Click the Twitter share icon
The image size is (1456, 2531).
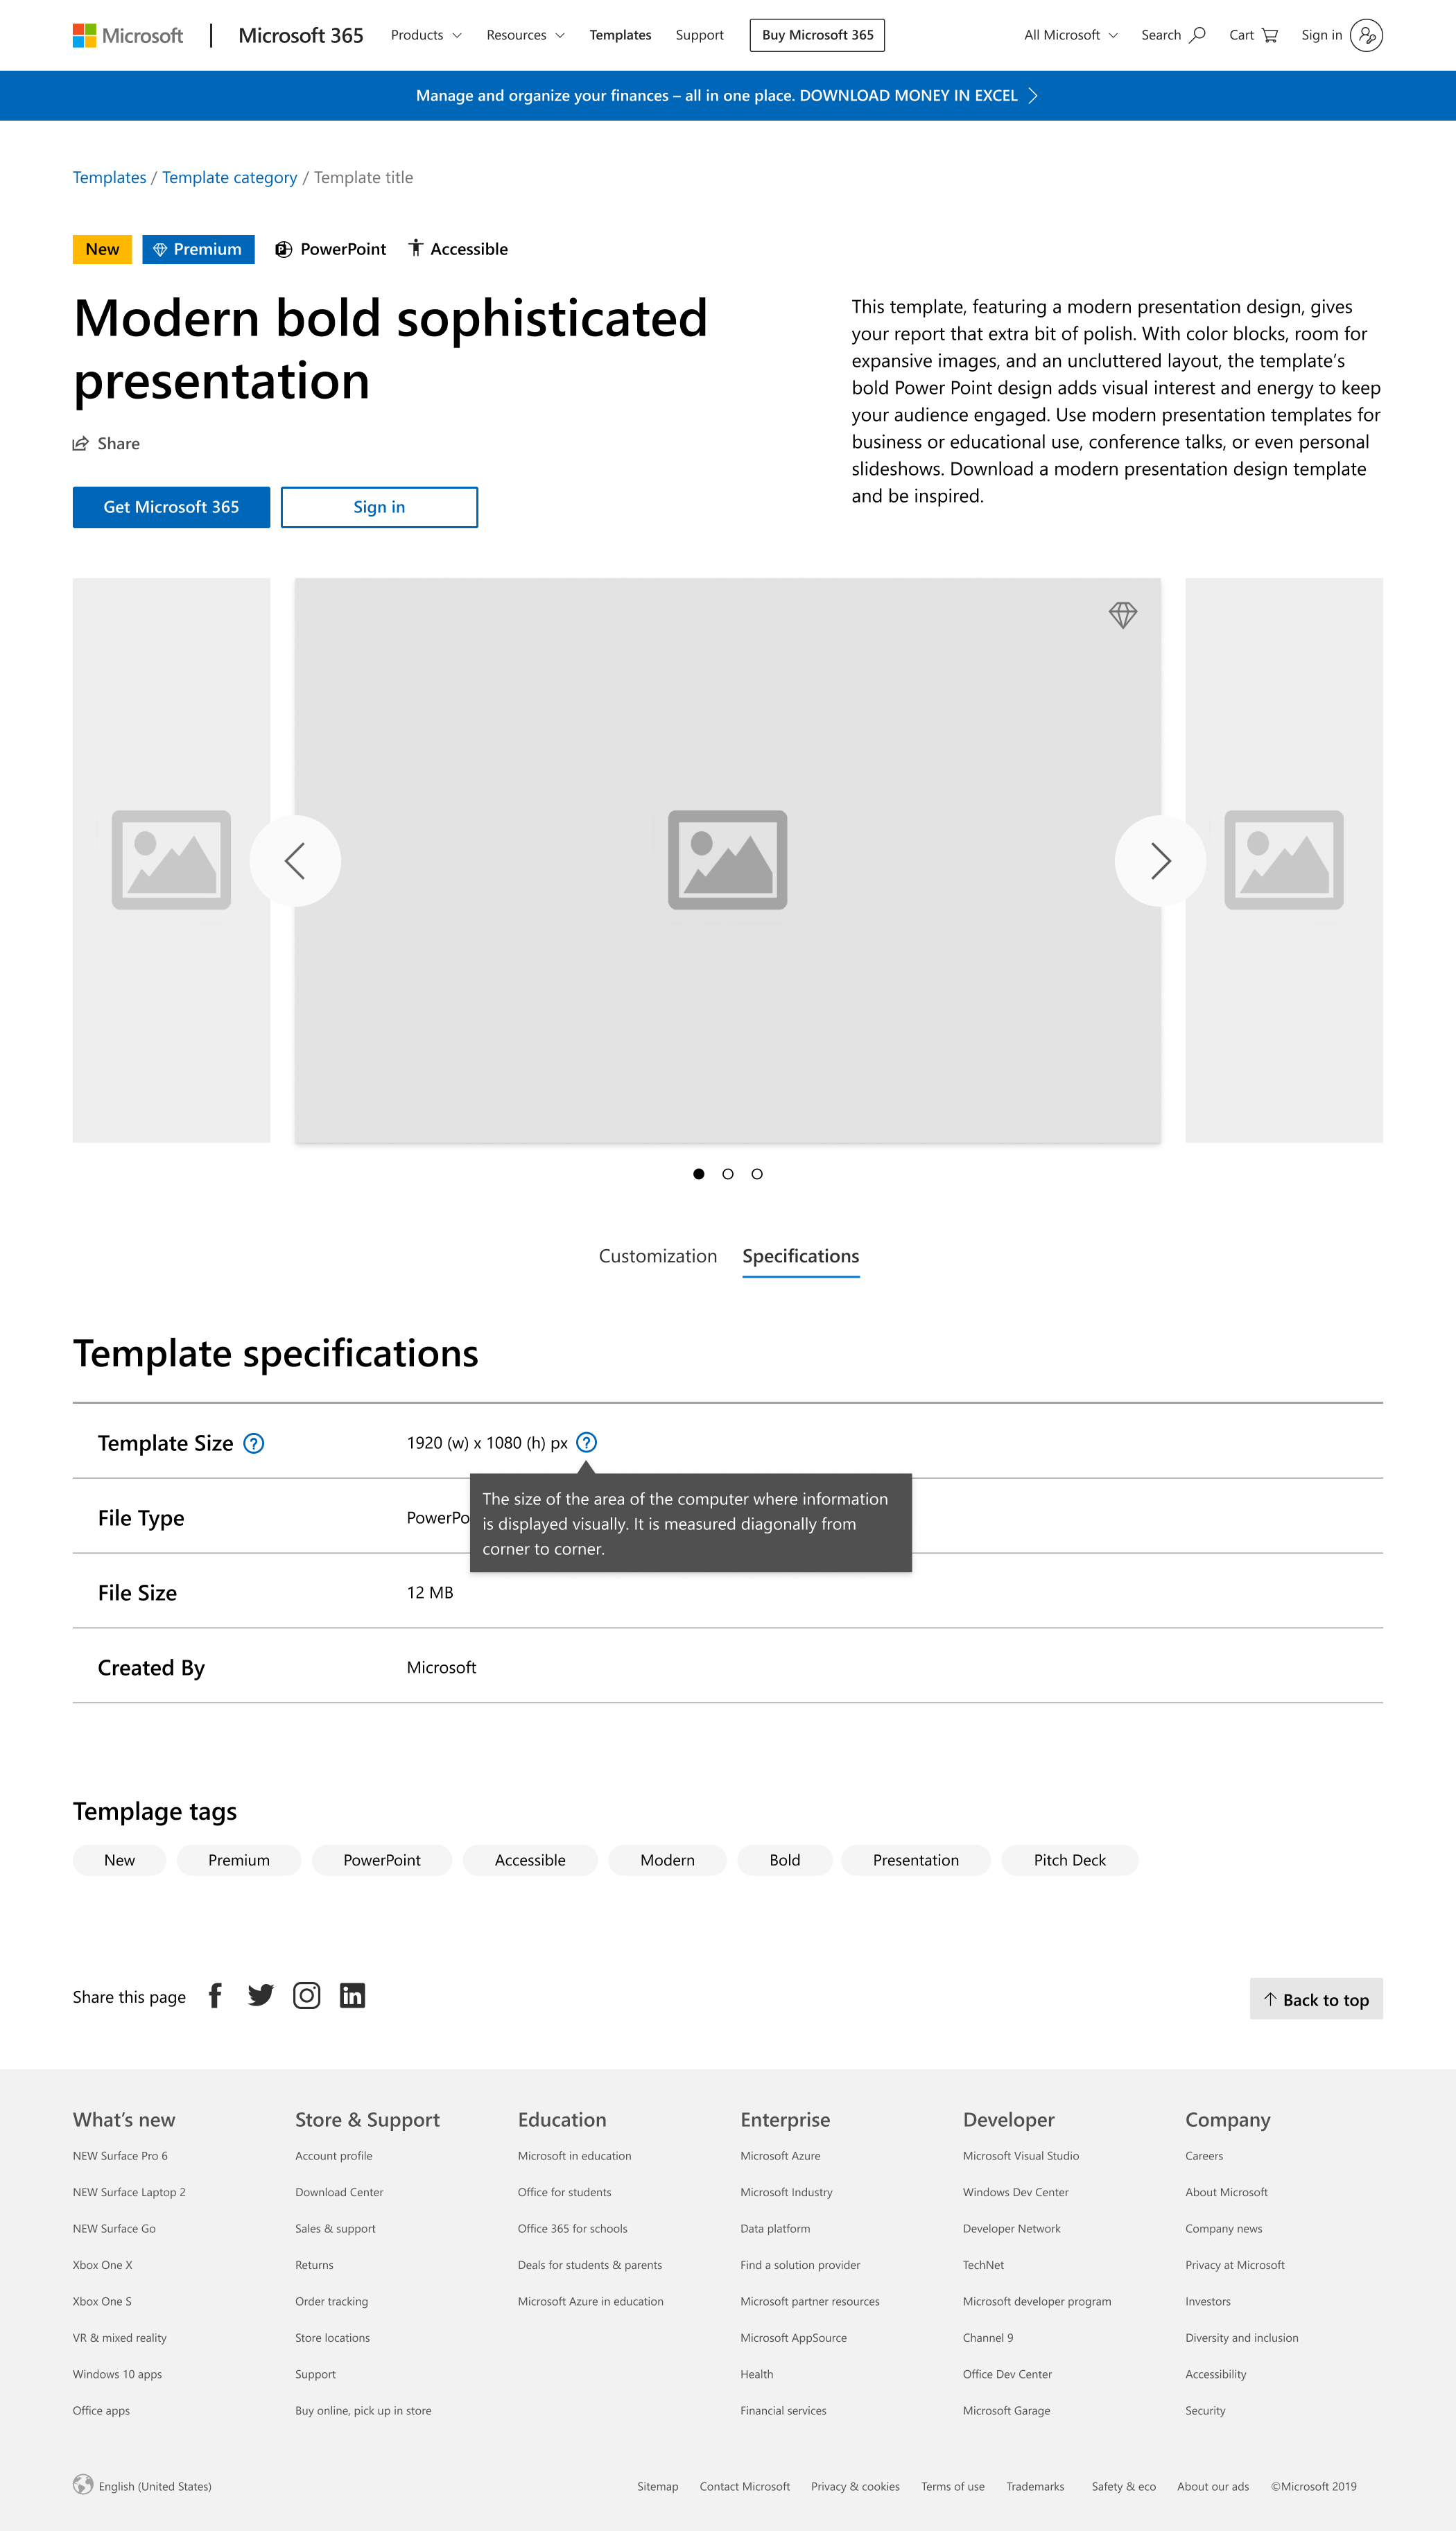(x=261, y=1995)
